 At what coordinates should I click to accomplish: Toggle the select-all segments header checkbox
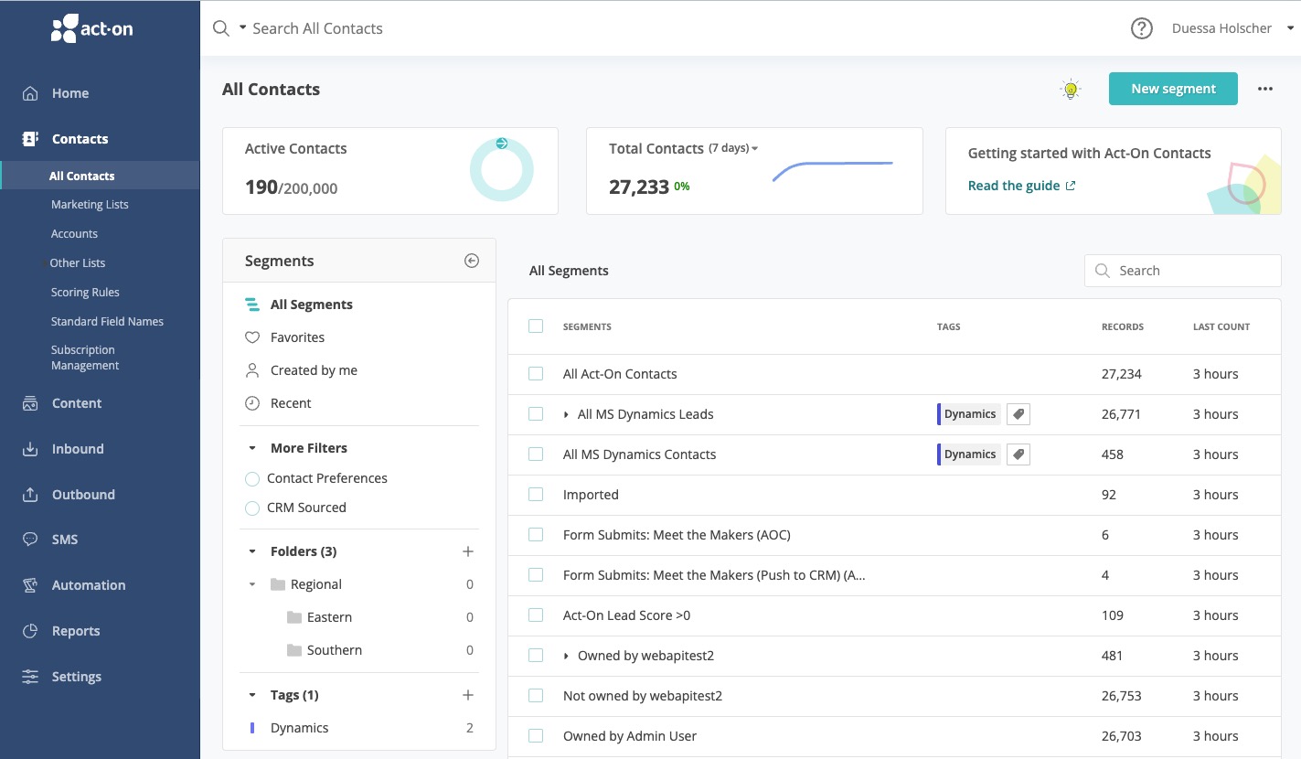tap(536, 326)
